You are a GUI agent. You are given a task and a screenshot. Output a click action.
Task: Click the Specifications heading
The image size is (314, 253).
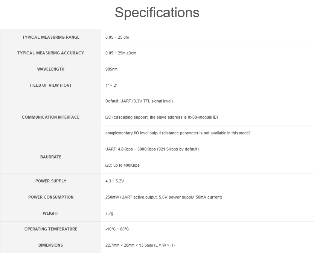coord(157,13)
